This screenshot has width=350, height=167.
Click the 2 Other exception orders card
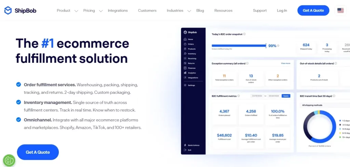pos(278,78)
